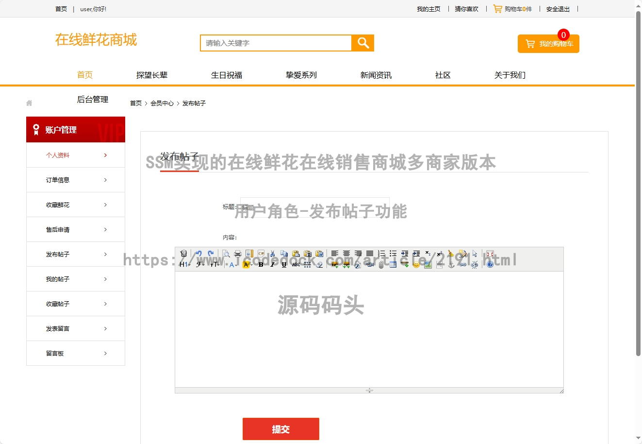The width and height of the screenshot is (642, 444).
Task: Insert single image icon
Action: click(x=334, y=265)
